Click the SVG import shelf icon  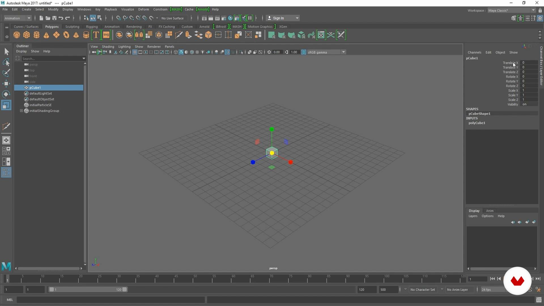pos(106,35)
